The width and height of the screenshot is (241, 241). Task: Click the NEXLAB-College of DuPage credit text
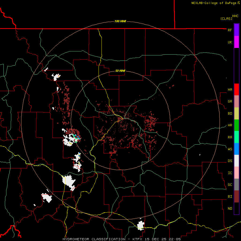[214, 3]
